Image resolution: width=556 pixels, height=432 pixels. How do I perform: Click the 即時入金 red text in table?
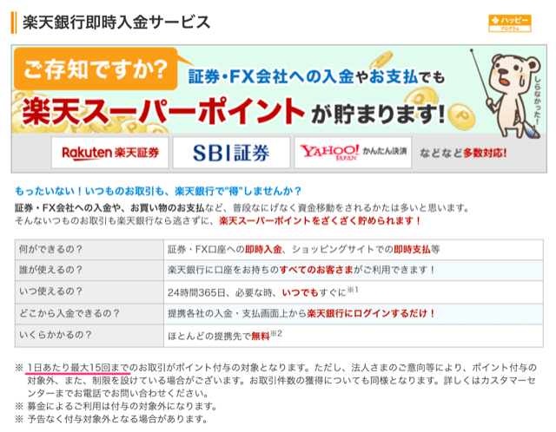click(263, 250)
